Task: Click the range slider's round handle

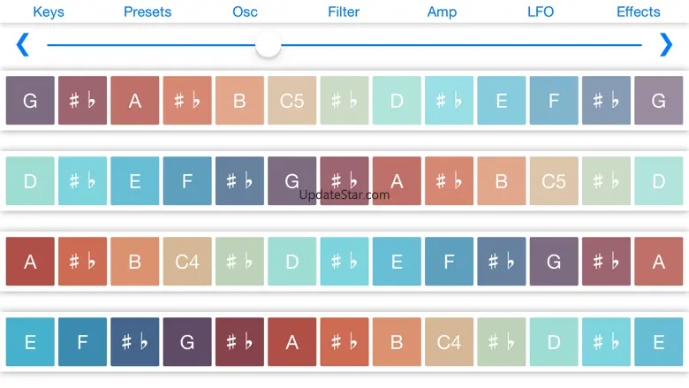Action: click(x=268, y=45)
